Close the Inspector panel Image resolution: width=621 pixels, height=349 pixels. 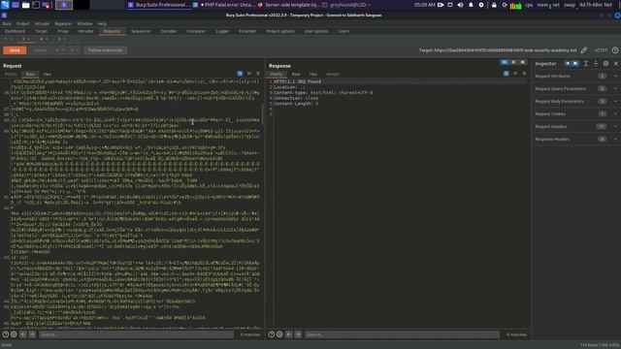pos(616,64)
